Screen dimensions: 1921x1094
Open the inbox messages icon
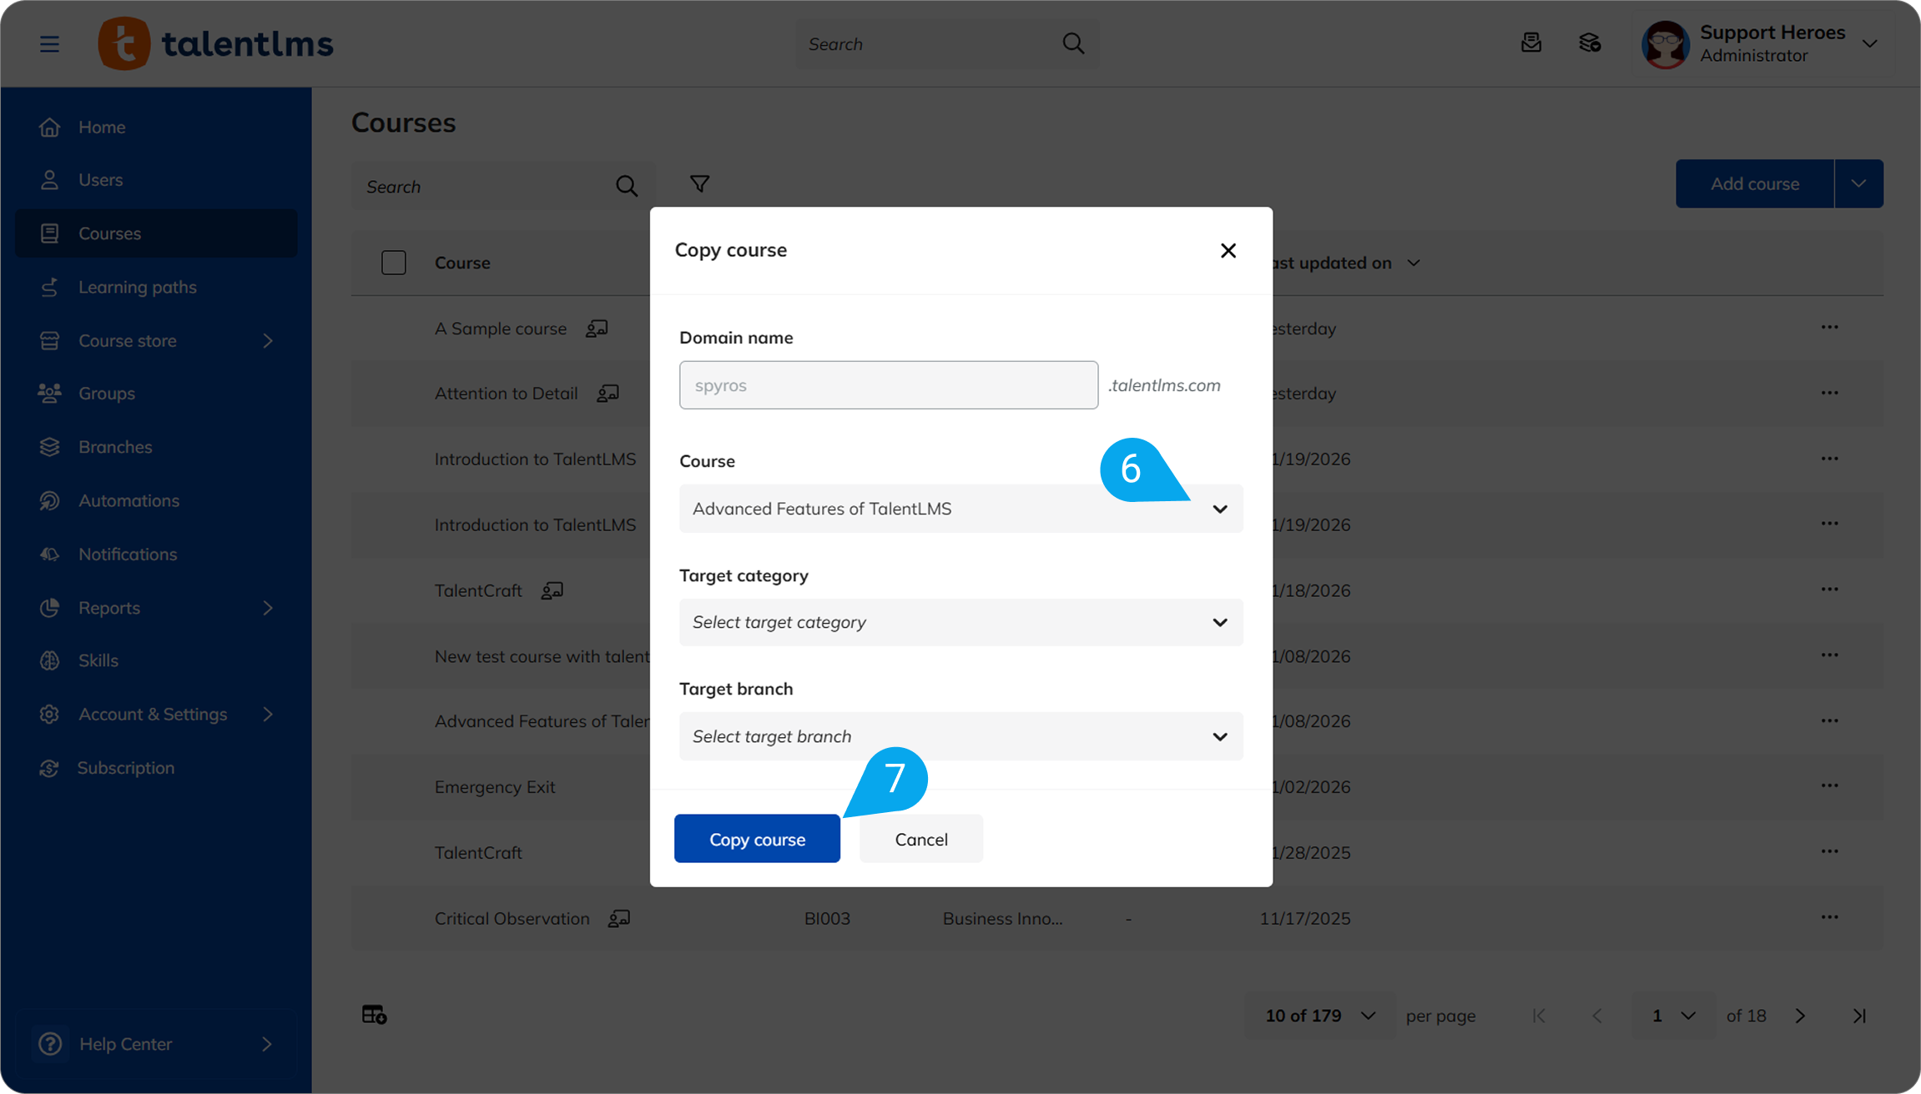(x=1530, y=43)
